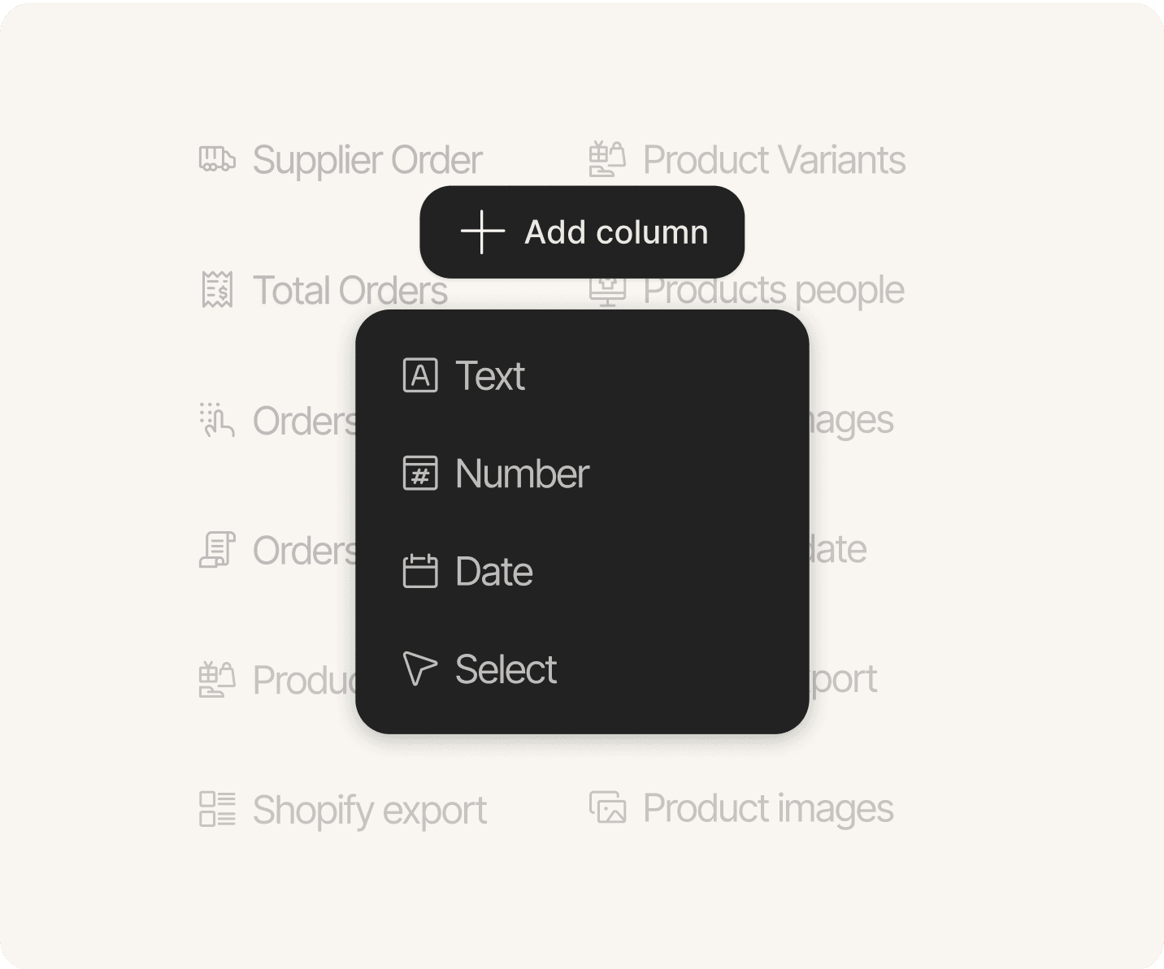Click the Shopify export list icon
Viewport: 1164px width, 969px height.
tap(217, 809)
